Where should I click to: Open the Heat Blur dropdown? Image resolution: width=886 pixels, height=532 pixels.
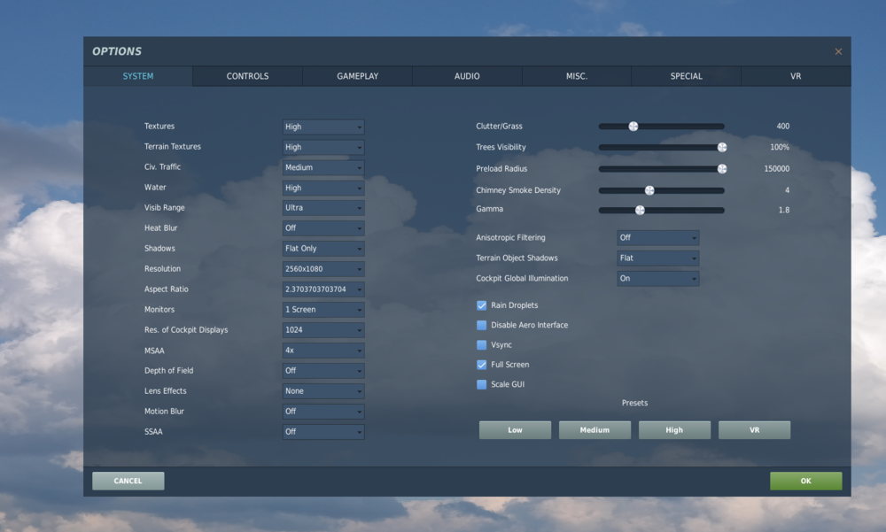click(x=323, y=228)
